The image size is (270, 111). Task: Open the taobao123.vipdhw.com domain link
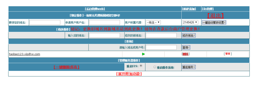click(x=25, y=54)
